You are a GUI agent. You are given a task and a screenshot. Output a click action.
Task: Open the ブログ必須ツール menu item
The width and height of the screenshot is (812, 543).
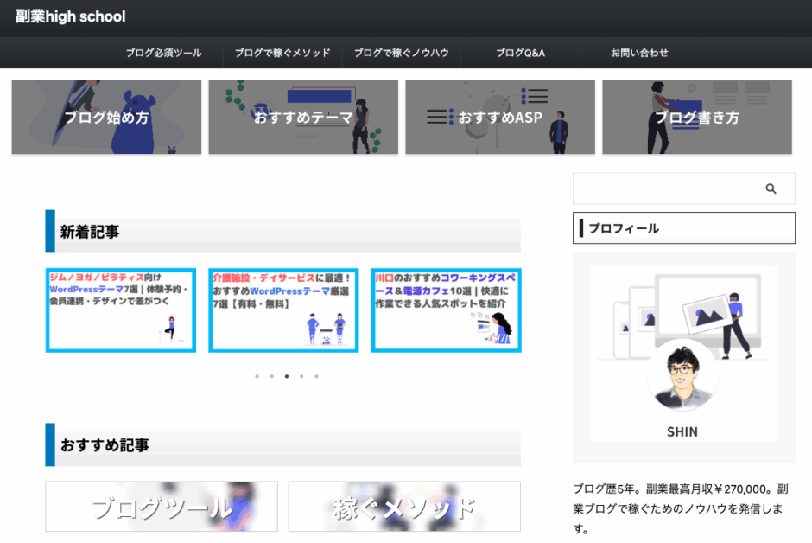tap(163, 53)
